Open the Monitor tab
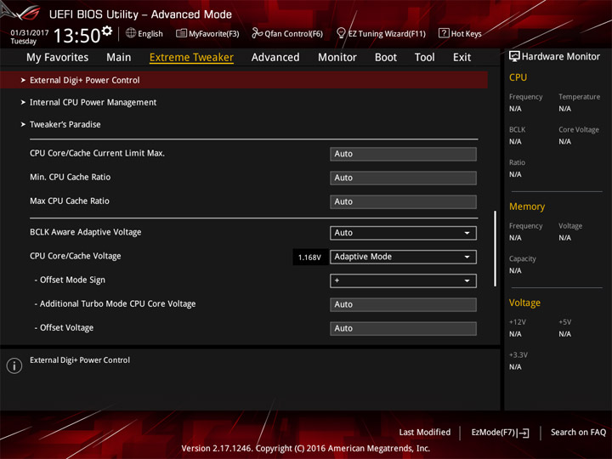The image size is (612, 459). click(337, 58)
